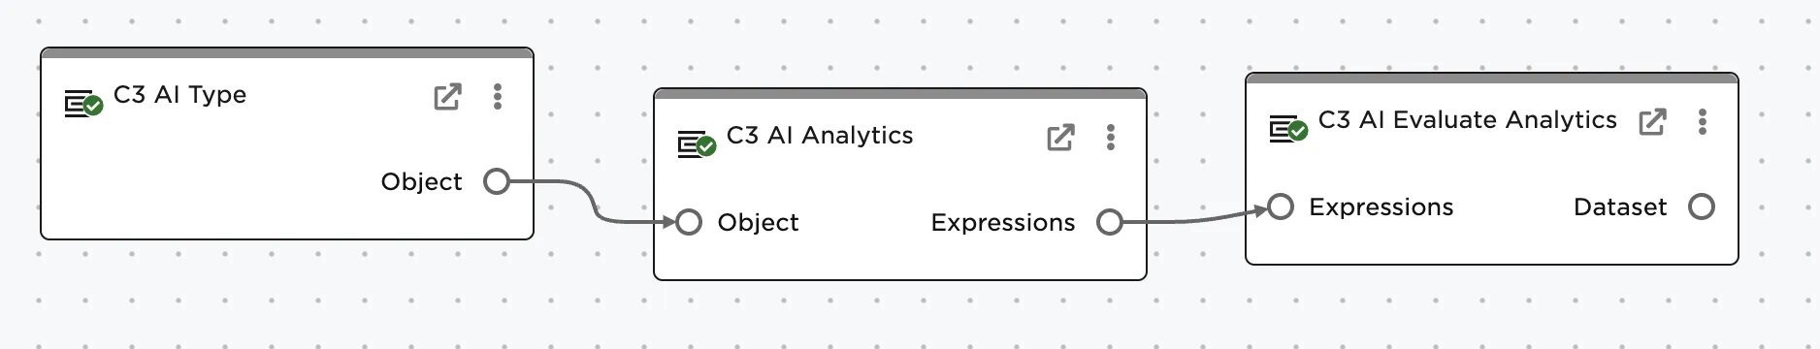Open C3 AI Analytics node externally
Screen dimensions: 1820x349
click(1060, 138)
